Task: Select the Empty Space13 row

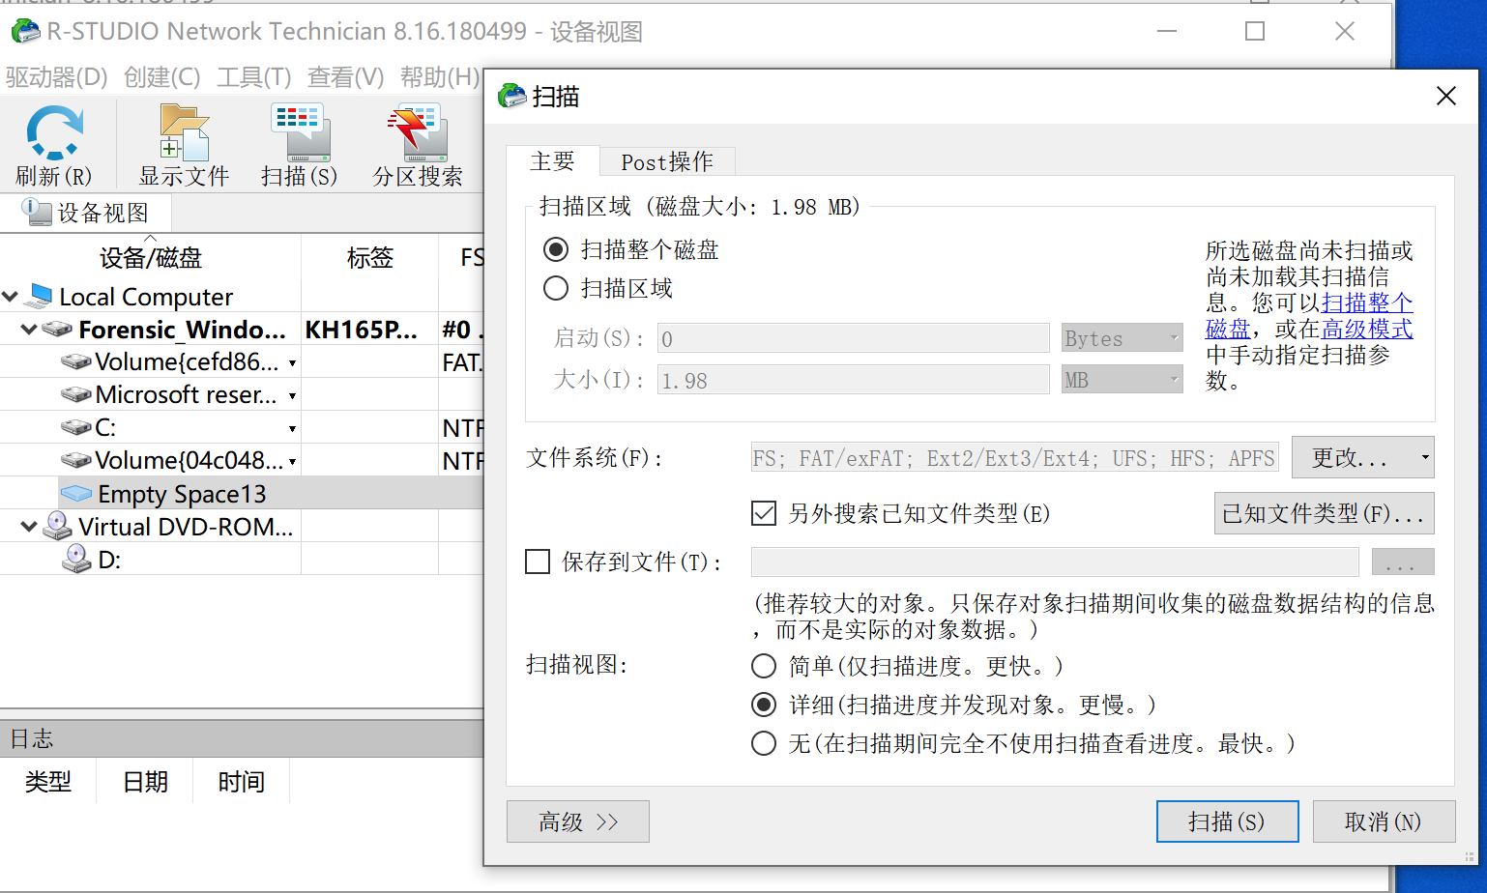Action: [x=271, y=494]
